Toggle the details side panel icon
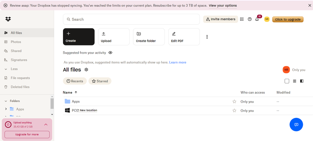Image resolution: width=313 pixels, height=141 pixels. pos(302,81)
